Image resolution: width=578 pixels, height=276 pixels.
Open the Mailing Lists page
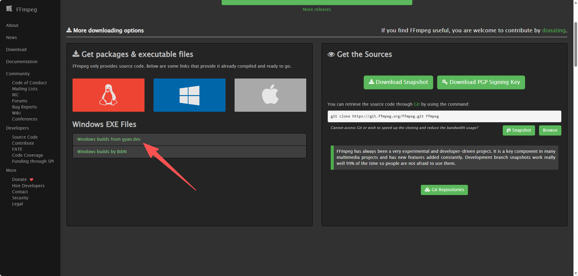tap(25, 89)
